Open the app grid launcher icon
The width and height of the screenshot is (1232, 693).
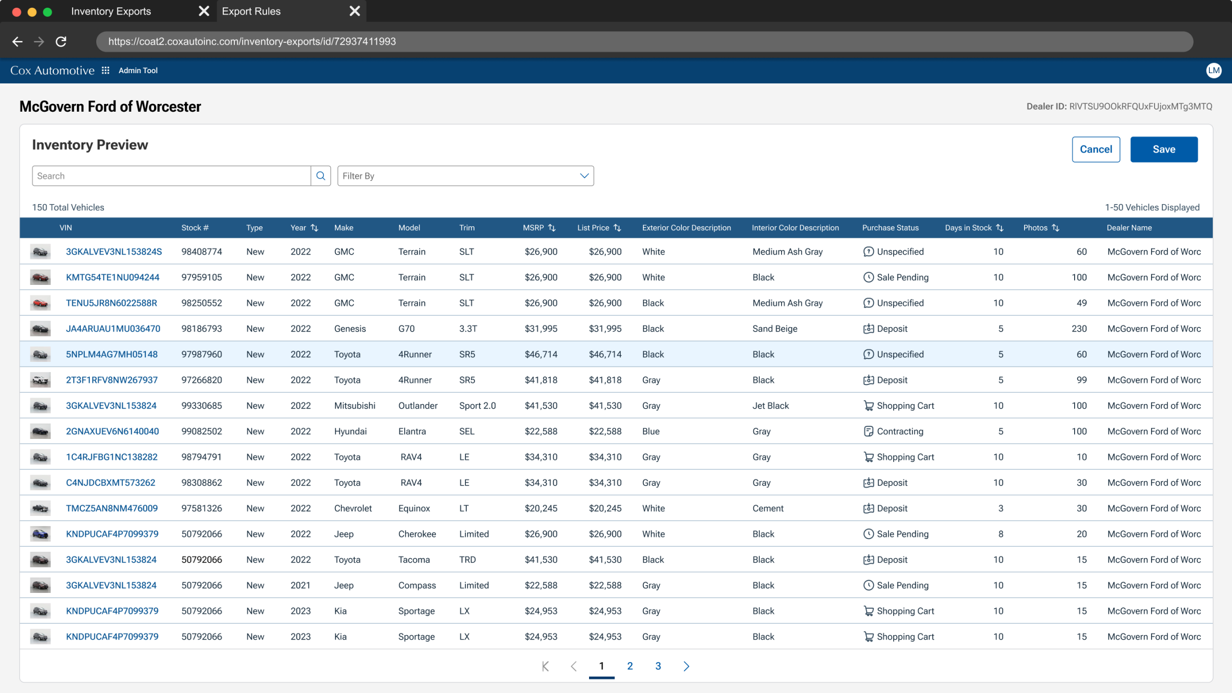coord(105,70)
